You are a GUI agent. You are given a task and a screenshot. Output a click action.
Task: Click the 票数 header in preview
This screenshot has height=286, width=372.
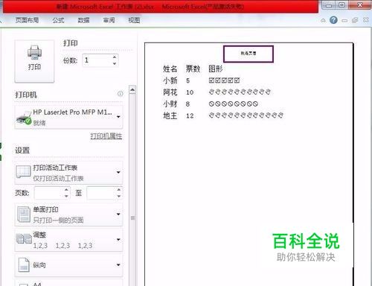[193, 69]
